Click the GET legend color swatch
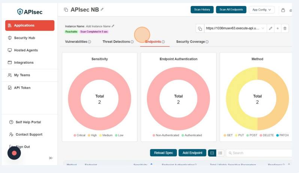The width and height of the screenshot is (299, 173). point(225,135)
